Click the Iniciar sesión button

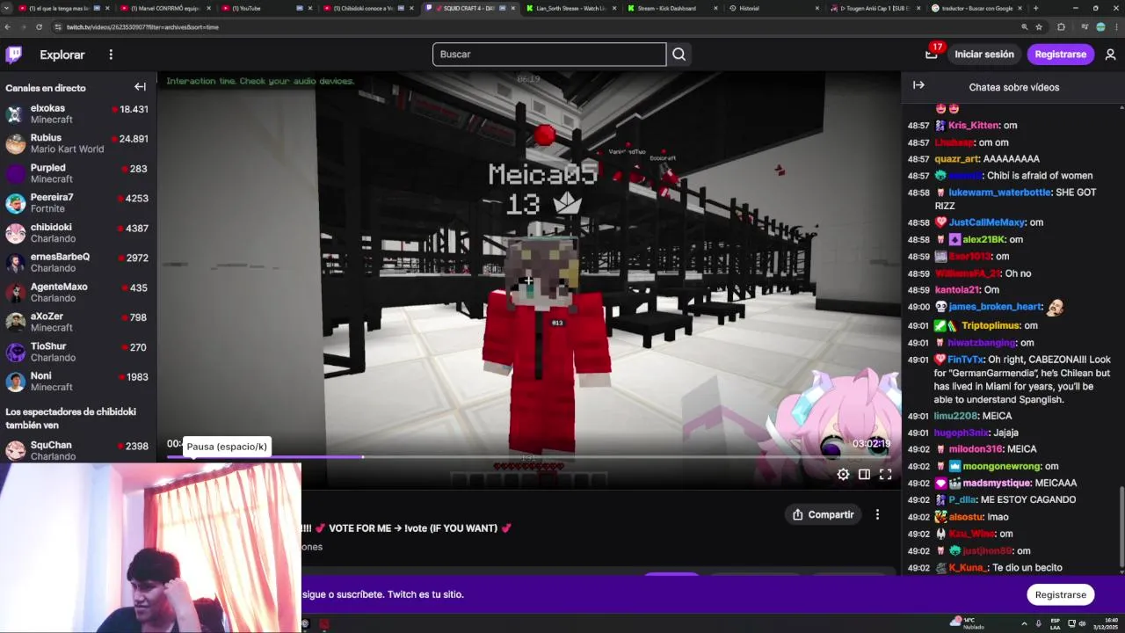pyautogui.click(x=984, y=55)
